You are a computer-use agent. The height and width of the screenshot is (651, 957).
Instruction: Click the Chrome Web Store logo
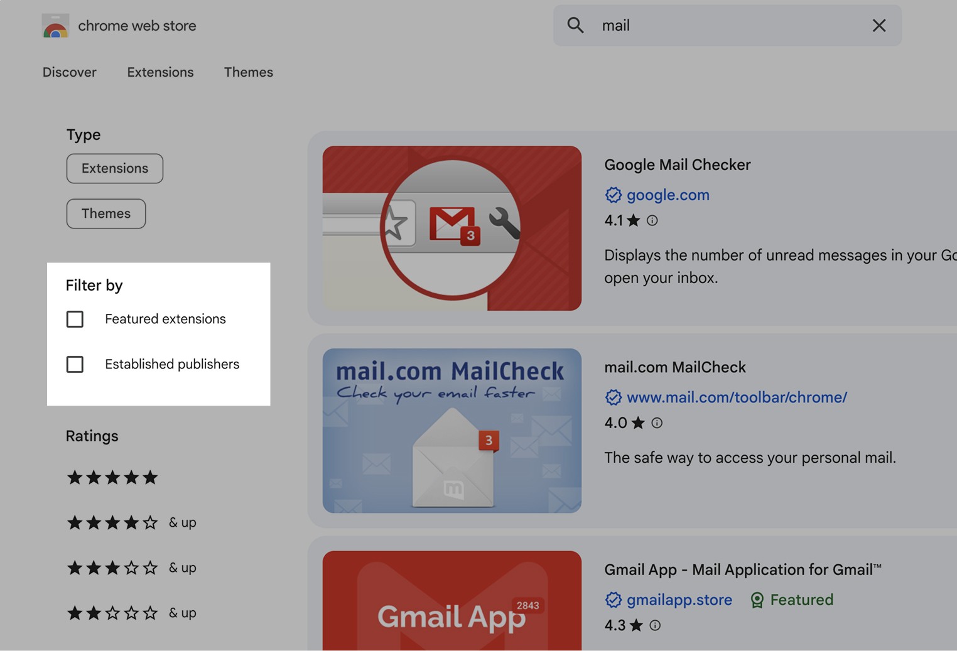[x=57, y=25]
